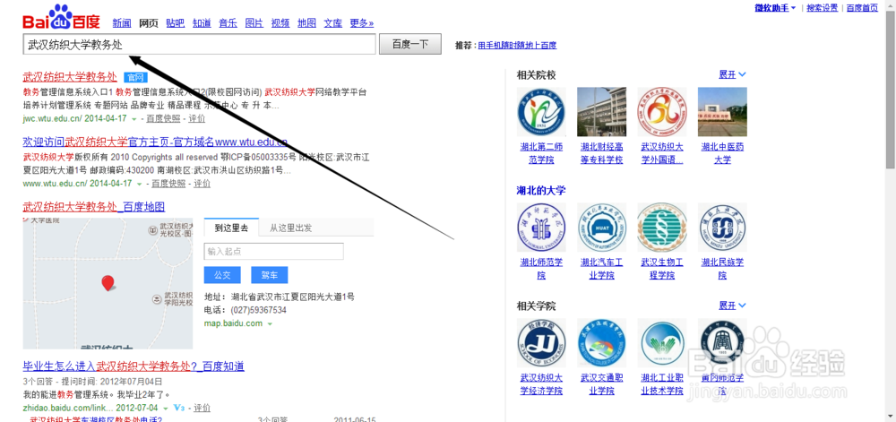896x422 pixels.
Task: Open the 更多» menu
Action: (x=362, y=23)
